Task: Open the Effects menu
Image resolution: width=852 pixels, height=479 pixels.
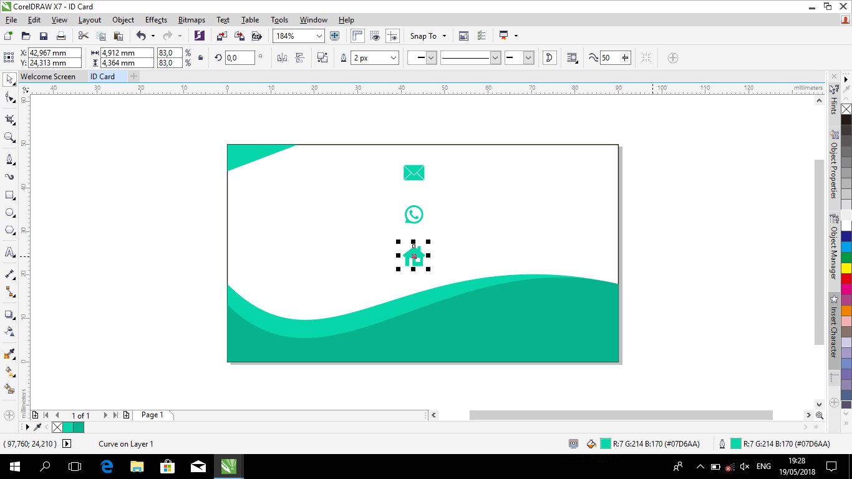Action: click(156, 20)
